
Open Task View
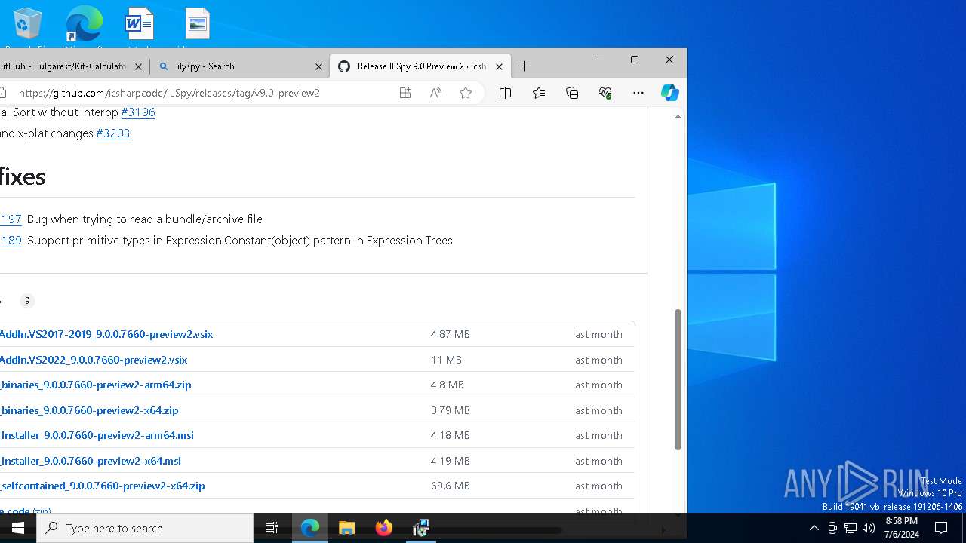point(272,528)
